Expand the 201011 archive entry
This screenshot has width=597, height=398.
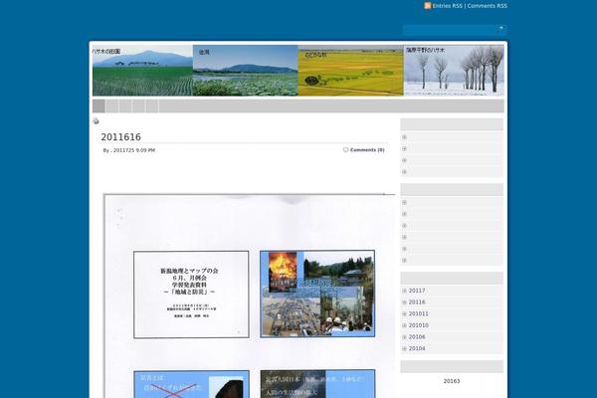(404, 313)
